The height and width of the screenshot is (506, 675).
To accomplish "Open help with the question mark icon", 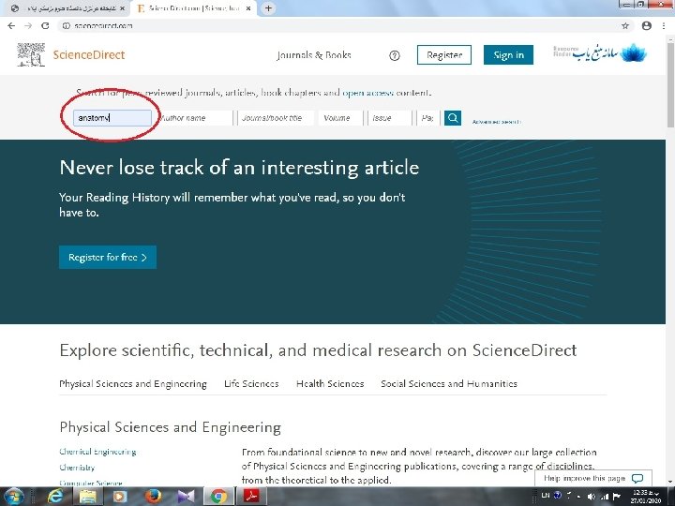I will pyautogui.click(x=395, y=55).
